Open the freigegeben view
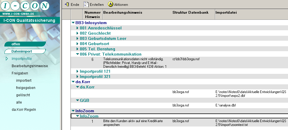The height and width of the screenshot is (130, 288). pyautogui.click(x=26, y=88)
